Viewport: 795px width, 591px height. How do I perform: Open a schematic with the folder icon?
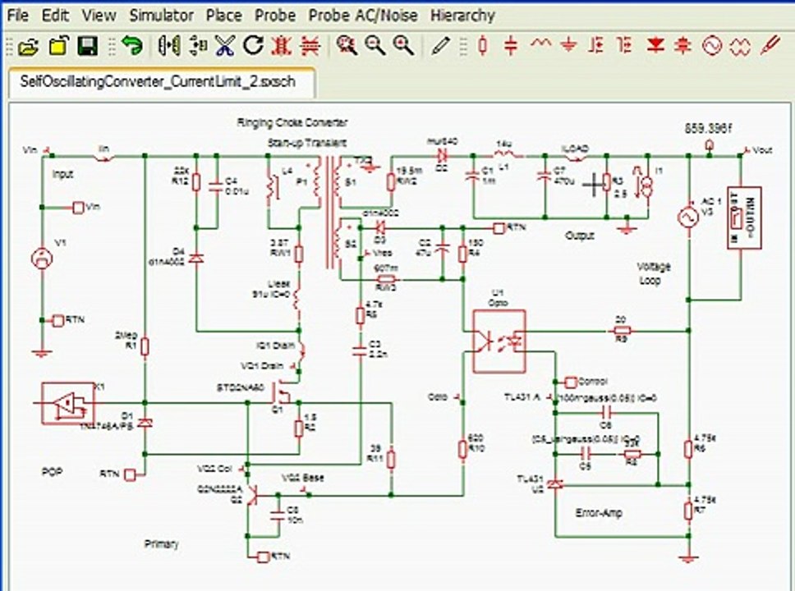(x=29, y=46)
